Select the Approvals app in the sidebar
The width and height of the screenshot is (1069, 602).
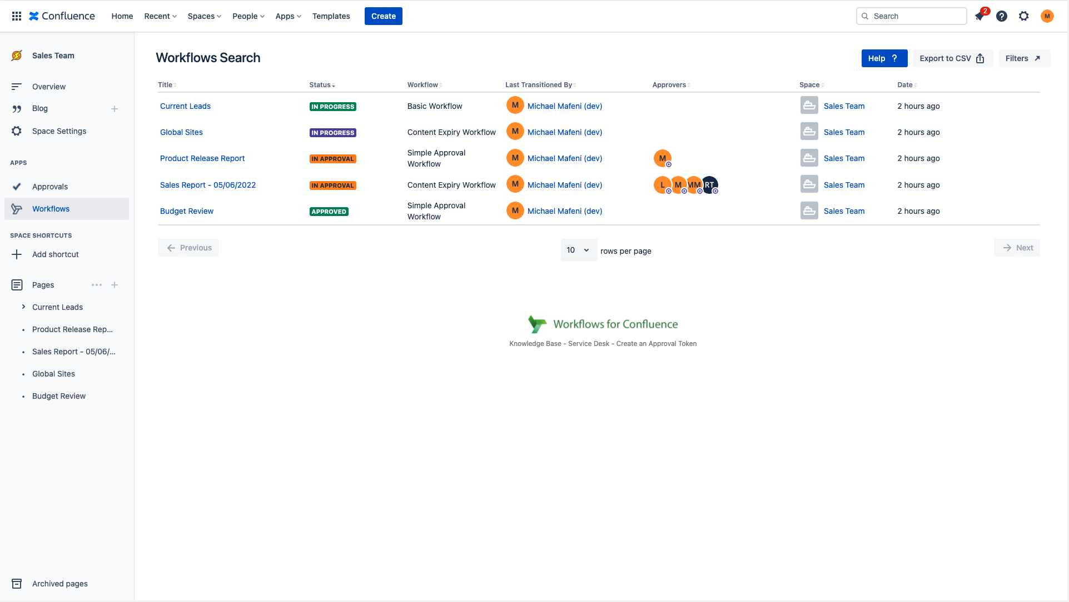[50, 186]
